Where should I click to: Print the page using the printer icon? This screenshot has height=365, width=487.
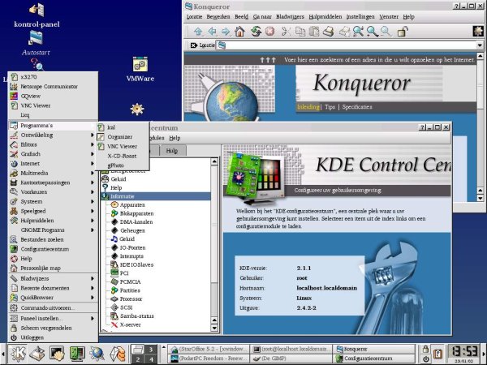(328, 32)
